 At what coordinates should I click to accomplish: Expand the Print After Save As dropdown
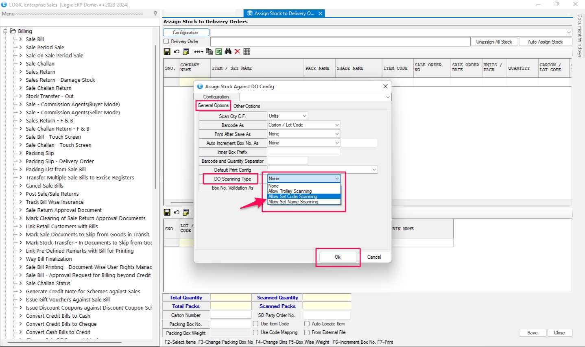point(337,134)
